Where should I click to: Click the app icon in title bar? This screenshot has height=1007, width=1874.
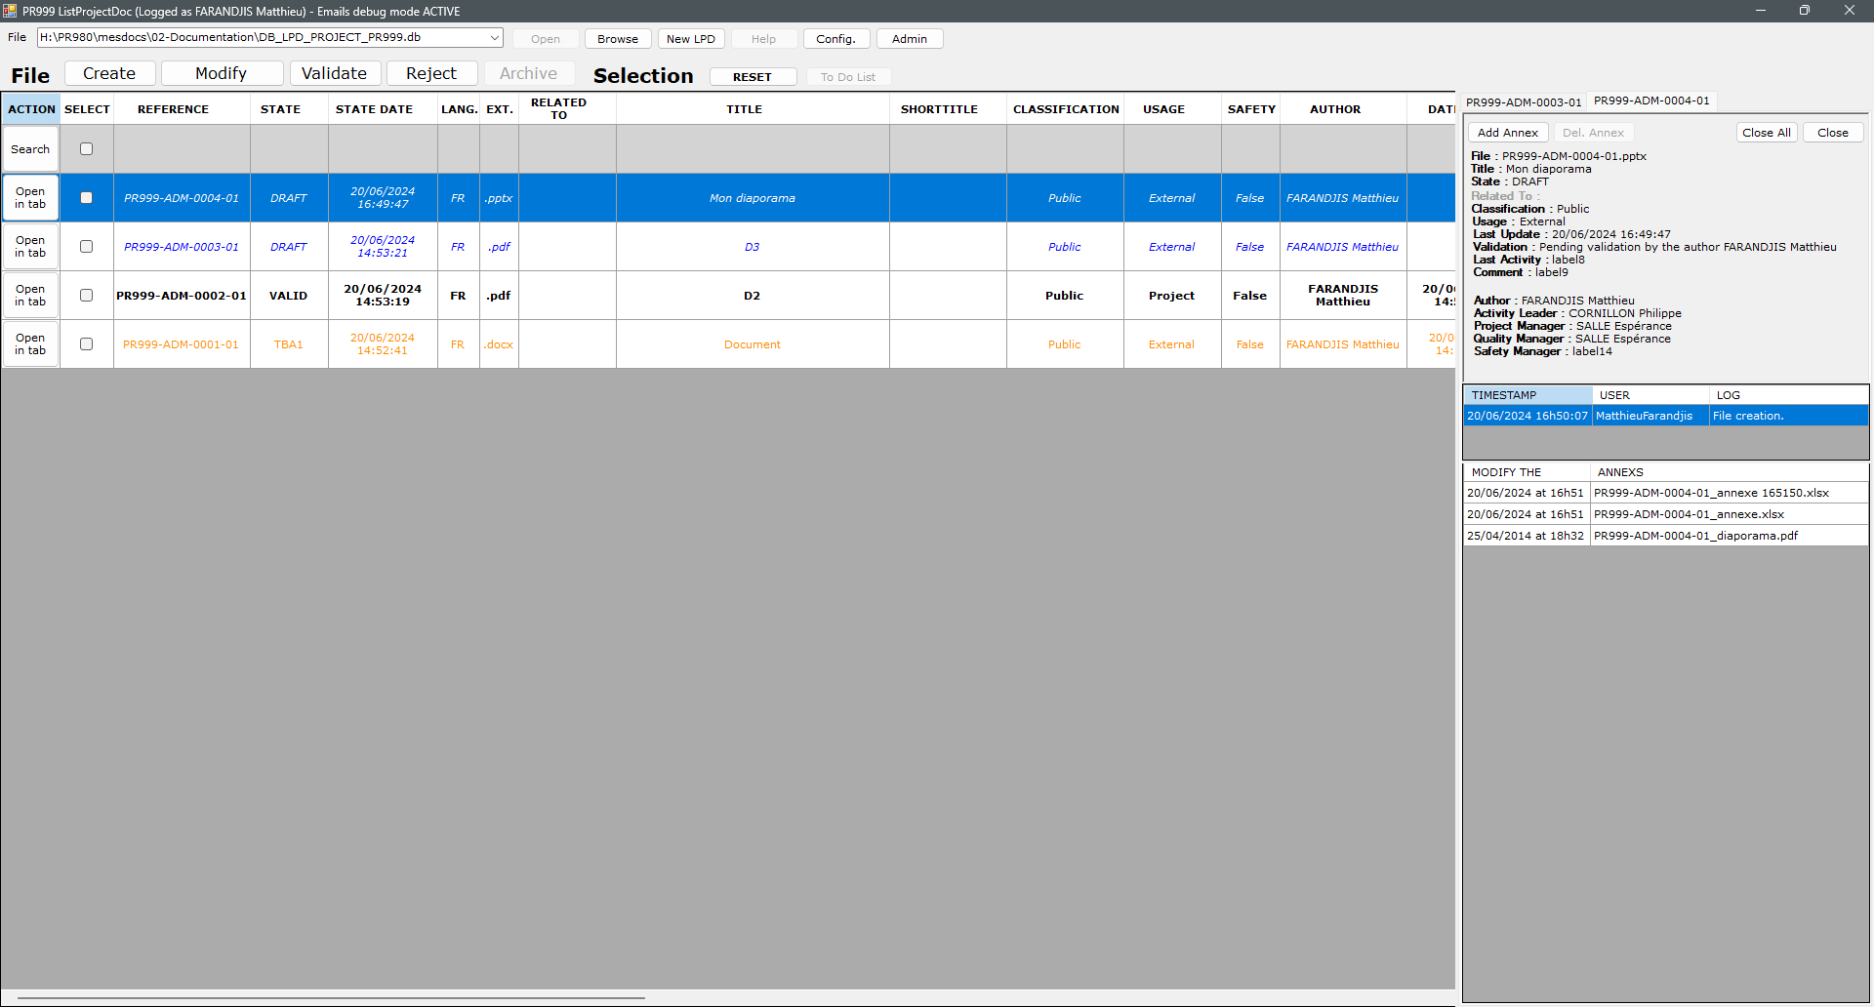(10, 11)
